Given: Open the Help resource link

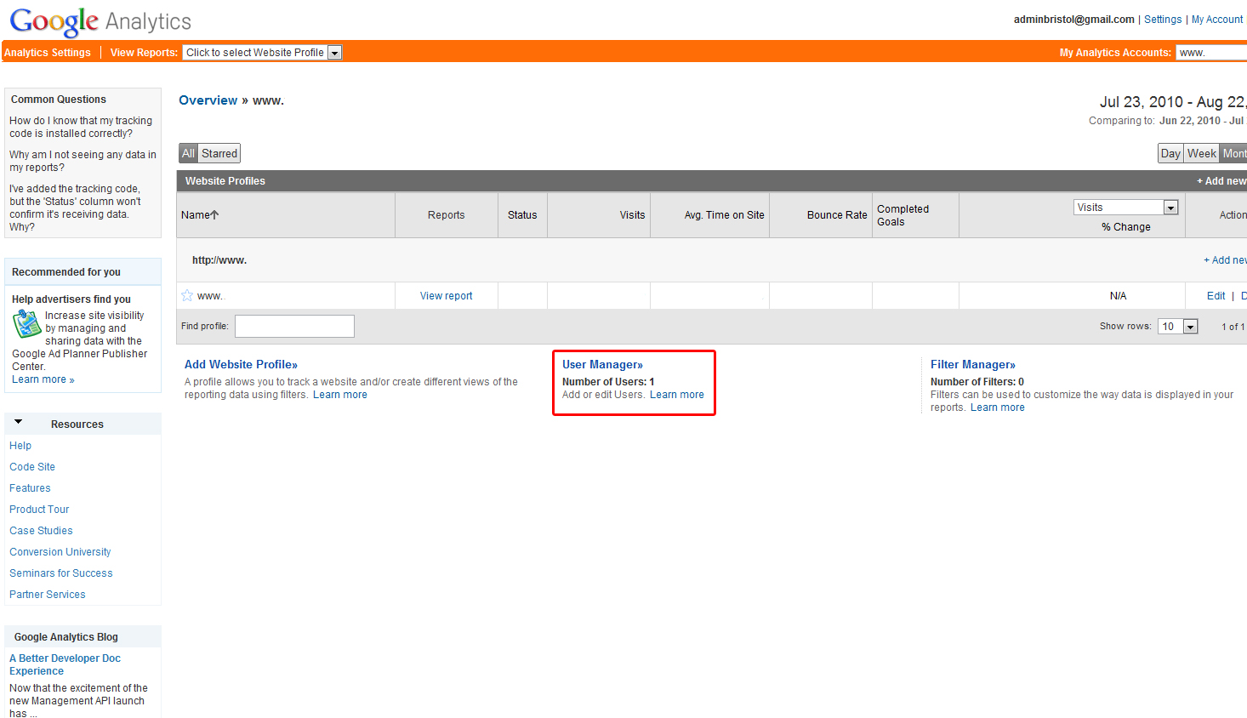Looking at the screenshot, I should point(20,446).
